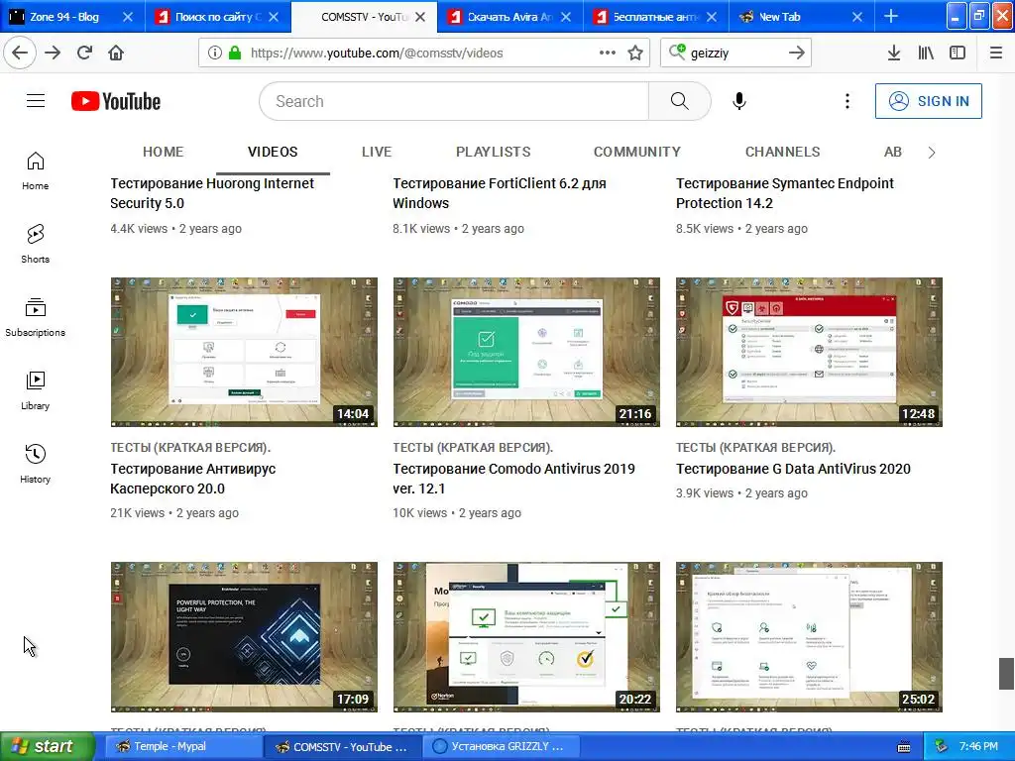Toggle the browser sidebar view
This screenshot has width=1015, height=761.
click(958, 53)
